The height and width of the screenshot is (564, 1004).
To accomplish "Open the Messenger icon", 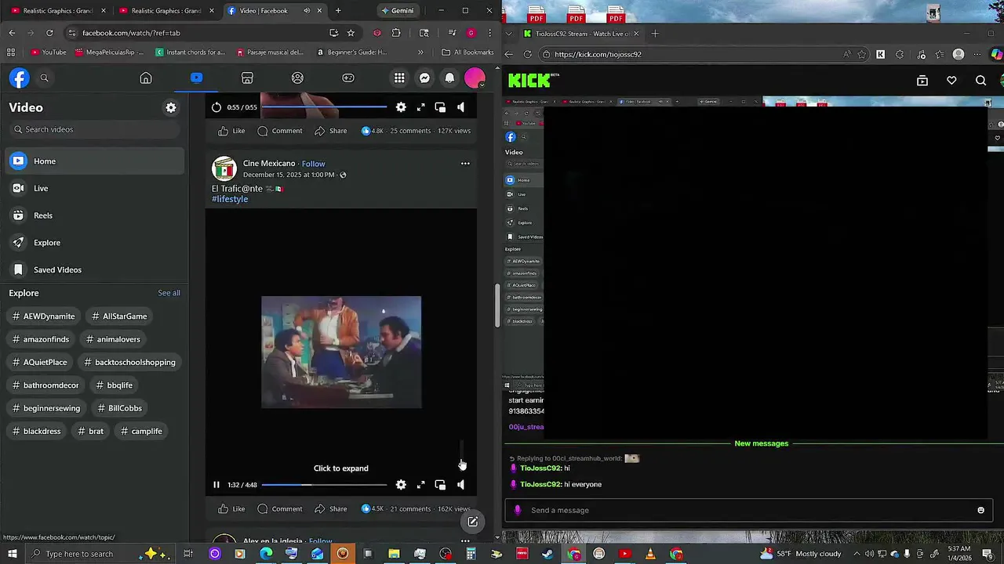I will (x=424, y=78).
